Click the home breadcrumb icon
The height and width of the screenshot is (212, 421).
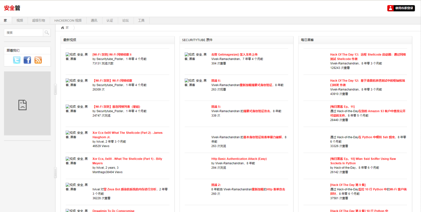[63, 28]
